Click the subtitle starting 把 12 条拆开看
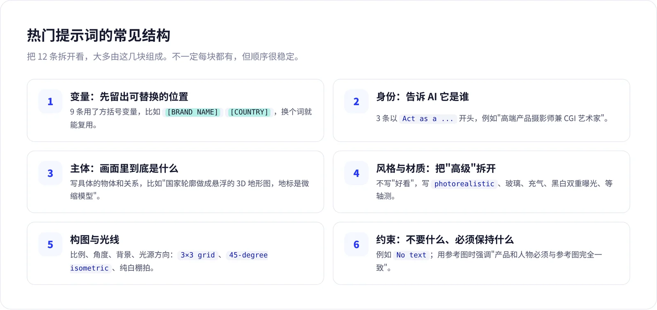This screenshot has width=657, height=310. click(163, 57)
